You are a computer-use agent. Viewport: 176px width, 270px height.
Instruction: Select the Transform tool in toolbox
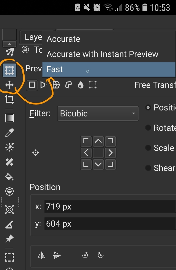[x=9, y=71]
